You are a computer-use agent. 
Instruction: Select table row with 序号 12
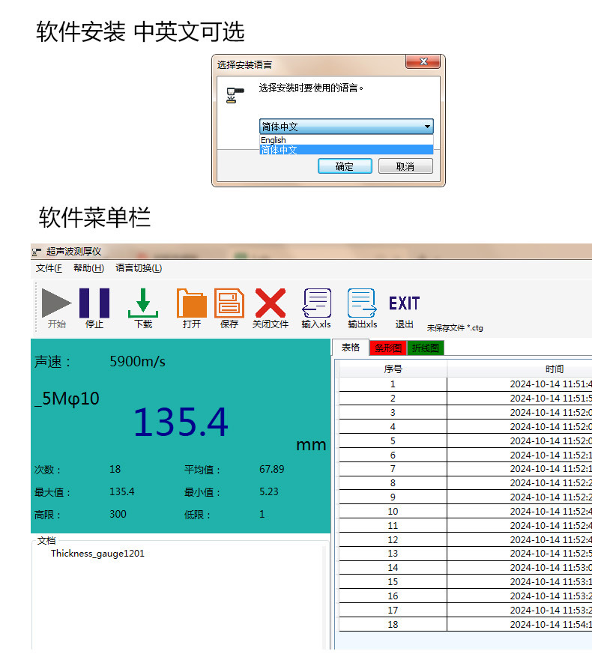tap(465, 539)
